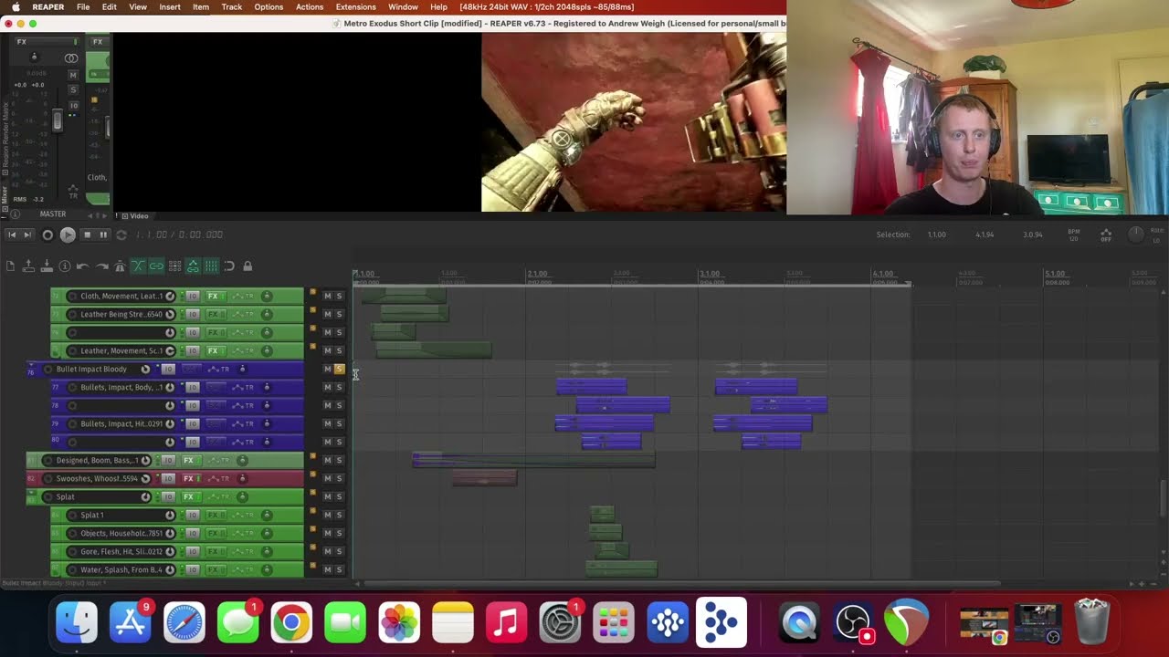Toggle the Metronome icon
Screen dimensions: 1169x657
(x=120, y=266)
